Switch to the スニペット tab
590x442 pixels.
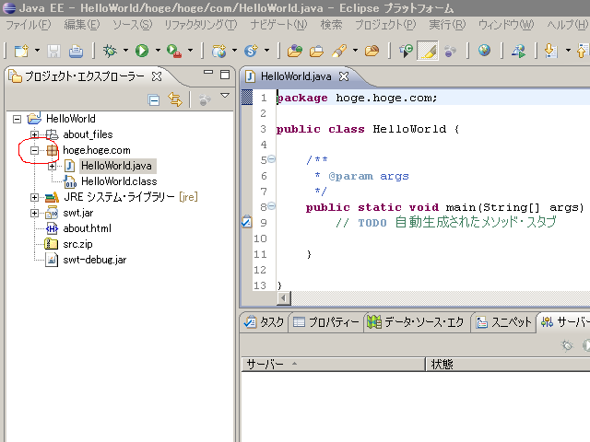(504, 322)
